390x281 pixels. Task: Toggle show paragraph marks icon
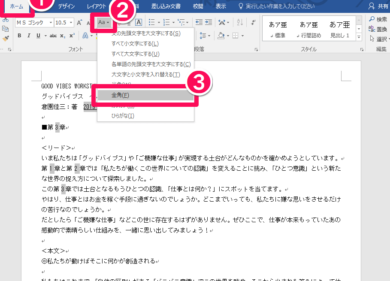tap(253, 22)
